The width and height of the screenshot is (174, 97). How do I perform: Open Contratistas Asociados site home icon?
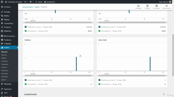tap(6, 2)
